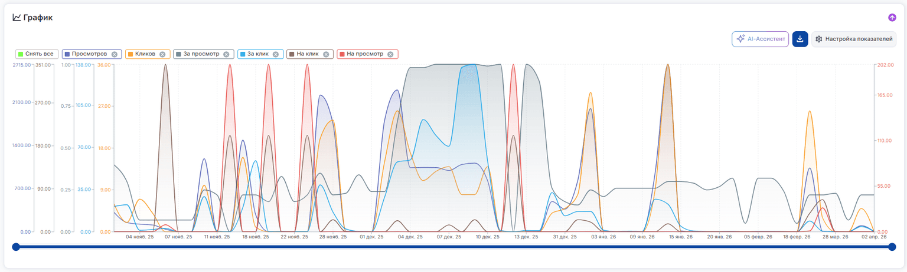Viewport: 907px width, 272px height.
Task: Click the gear icon in Настройка показателей
Action: point(819,39)
